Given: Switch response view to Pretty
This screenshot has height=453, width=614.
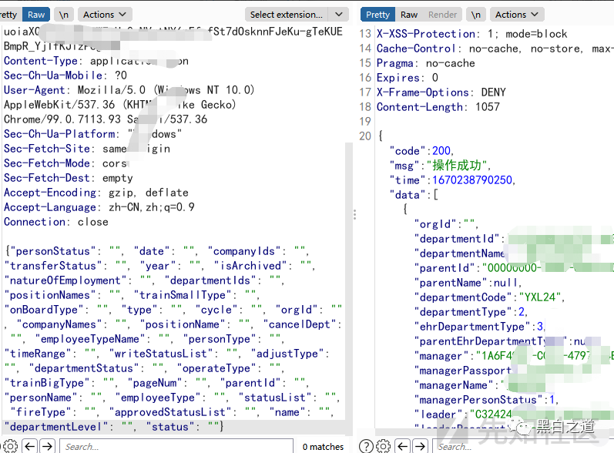Looking at the screenshot, I should coord(377,15).
